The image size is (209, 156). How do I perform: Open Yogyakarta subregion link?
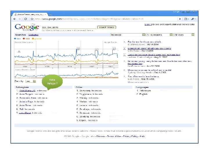28,90
